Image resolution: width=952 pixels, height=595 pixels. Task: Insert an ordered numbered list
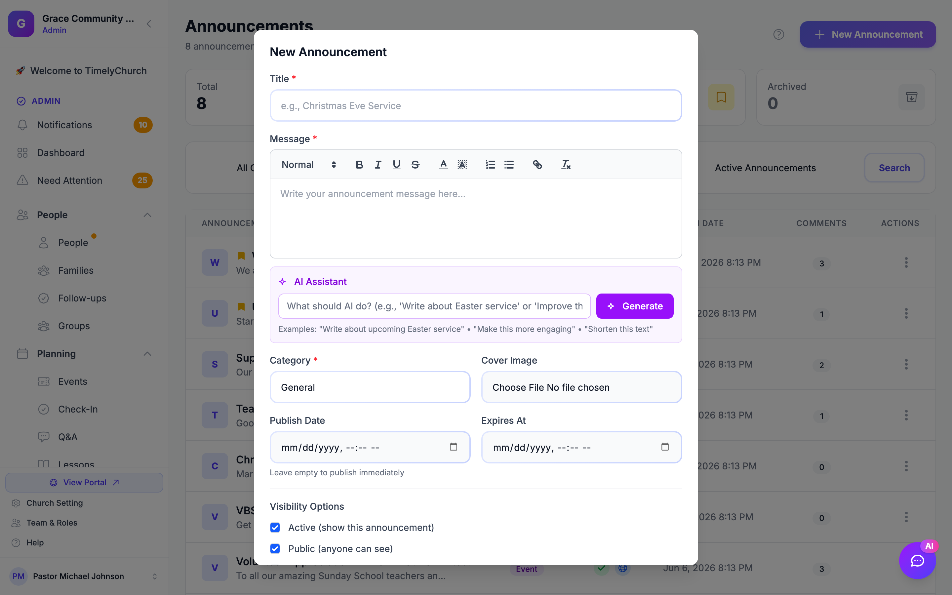(490, 165)
